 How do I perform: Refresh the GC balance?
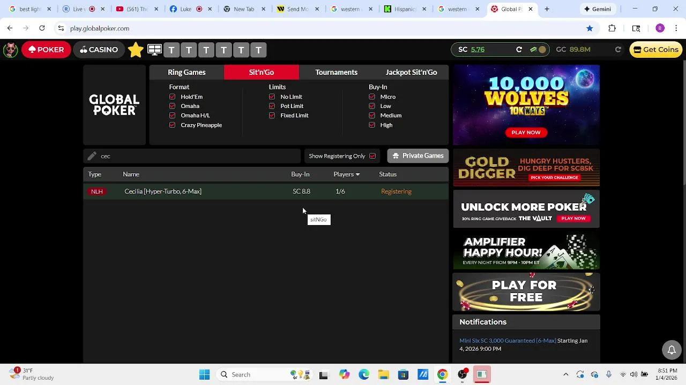pos(618,50)
